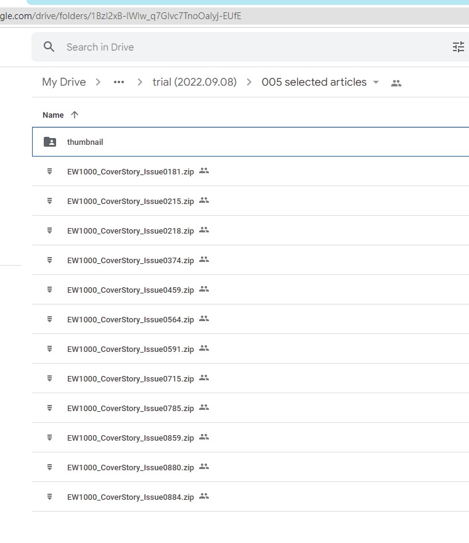
Task: Click shared people icon on Issue0215.zip
Action: 204,200
